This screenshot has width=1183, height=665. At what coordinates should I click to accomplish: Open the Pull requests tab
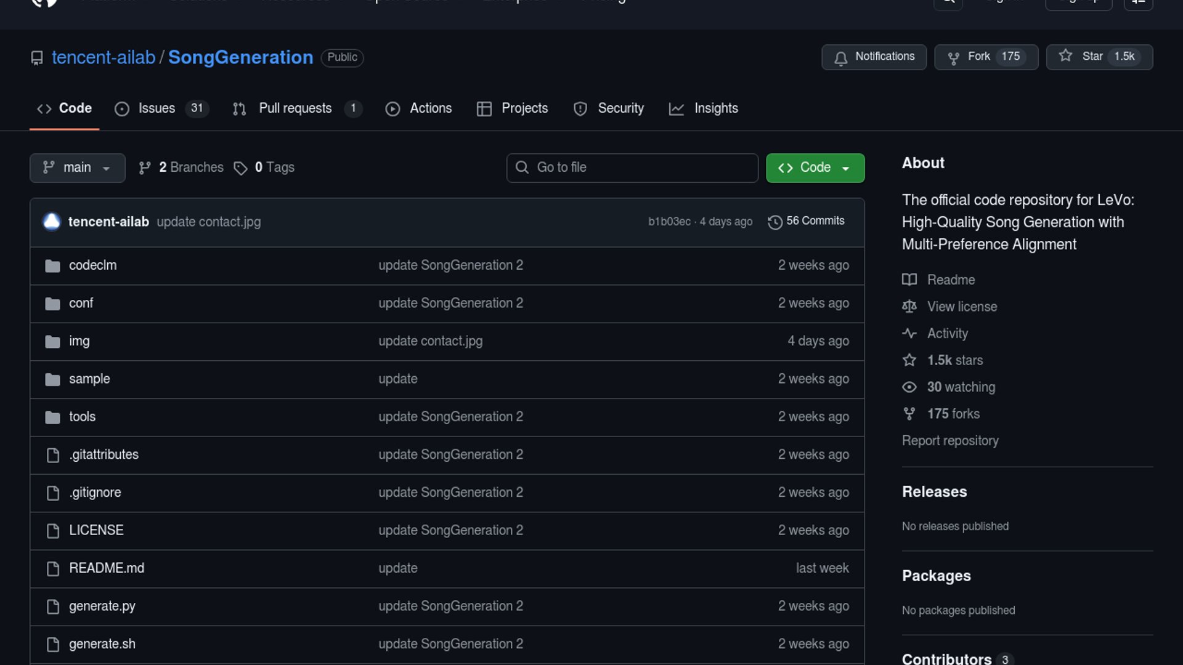pos(295,108)
